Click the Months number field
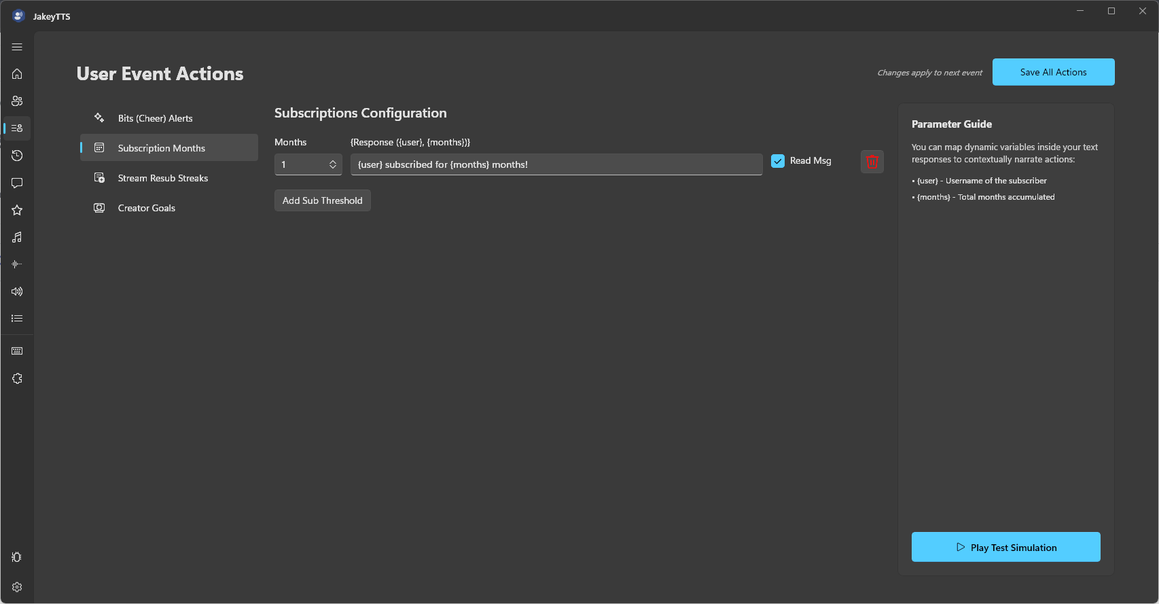 (x=308, y=164)
